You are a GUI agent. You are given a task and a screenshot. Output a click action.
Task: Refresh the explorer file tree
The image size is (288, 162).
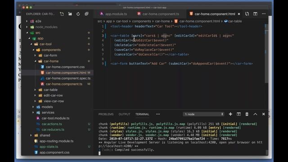point(78,14)
